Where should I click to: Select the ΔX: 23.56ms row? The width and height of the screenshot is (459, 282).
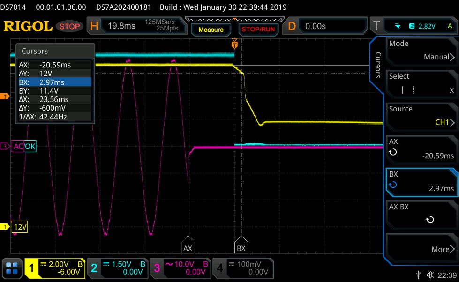55,99
